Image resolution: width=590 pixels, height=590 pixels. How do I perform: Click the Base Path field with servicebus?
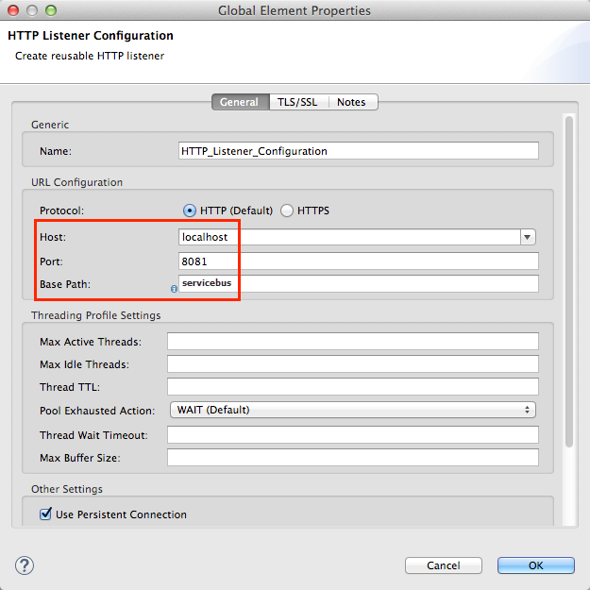[x=358, y=284]
